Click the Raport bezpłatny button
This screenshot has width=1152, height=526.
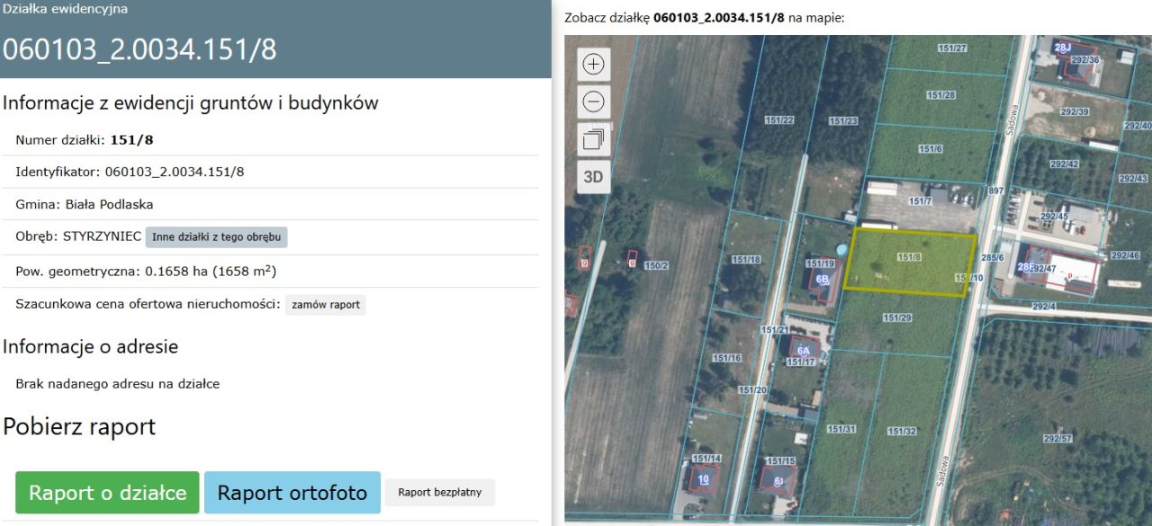click(439, 492)
